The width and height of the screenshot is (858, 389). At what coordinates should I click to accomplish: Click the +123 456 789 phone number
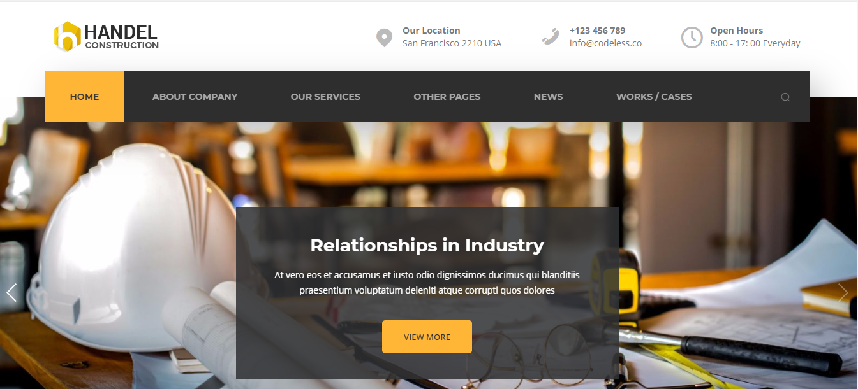coord(597,31)
